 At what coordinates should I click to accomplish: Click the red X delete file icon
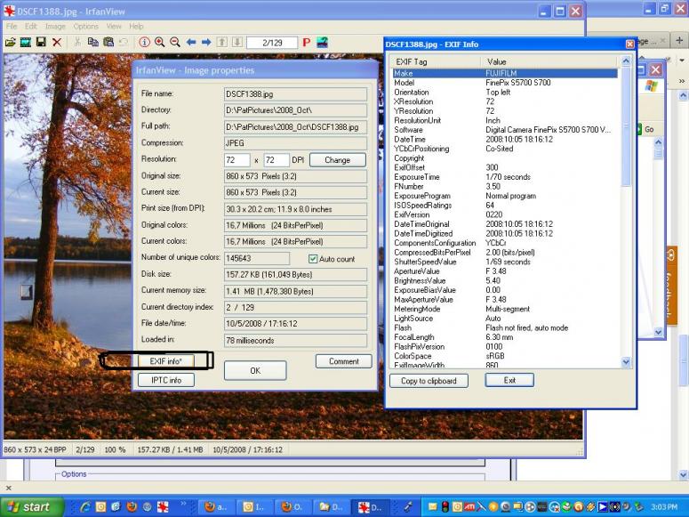pos(57,42)
